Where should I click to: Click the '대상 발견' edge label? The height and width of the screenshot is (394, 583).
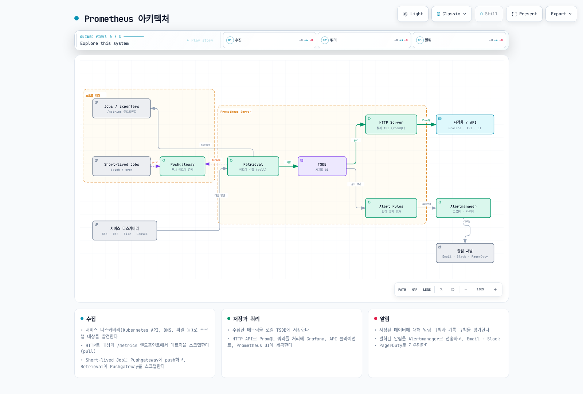(x=220, y=196)
